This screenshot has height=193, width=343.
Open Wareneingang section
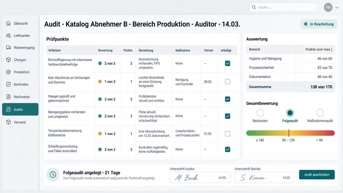[20, 48]
